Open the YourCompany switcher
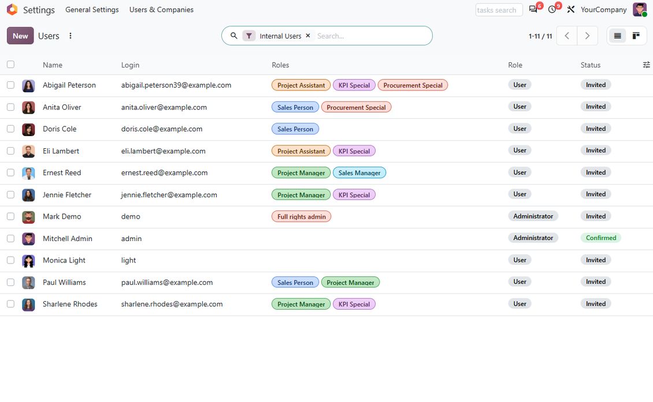Image resolution: width=653 pixels, height=402 pixels. [603, 10]
